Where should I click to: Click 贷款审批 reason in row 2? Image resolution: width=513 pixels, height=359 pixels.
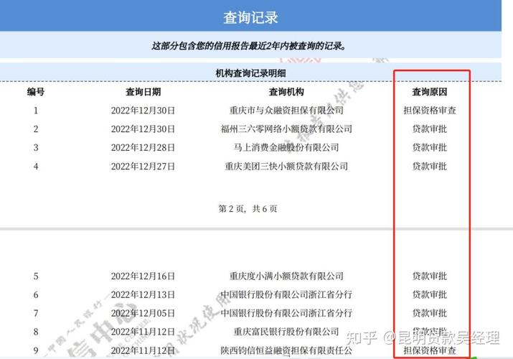point(429,129)
